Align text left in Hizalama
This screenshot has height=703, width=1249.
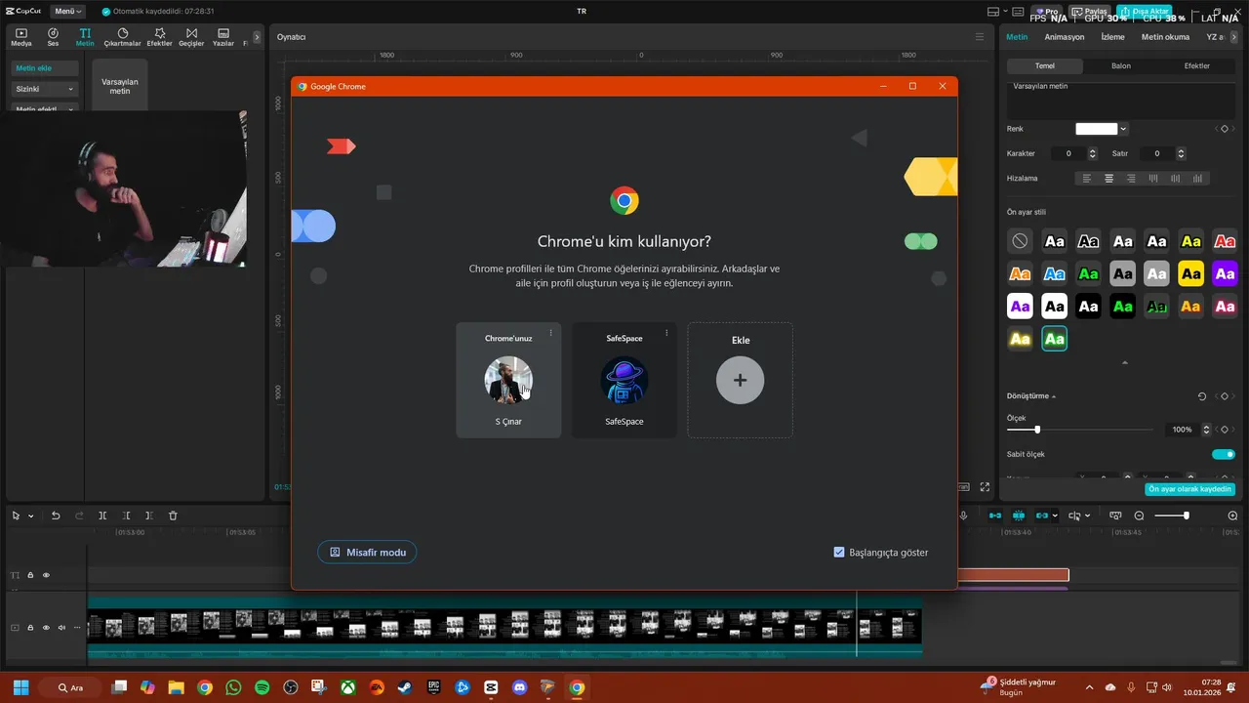point(1087,179)
